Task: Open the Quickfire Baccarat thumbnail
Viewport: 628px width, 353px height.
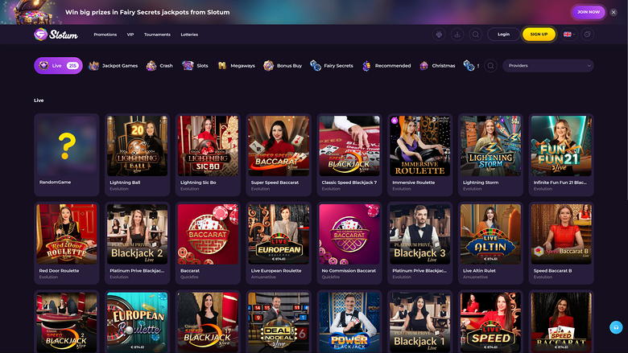Action: (x=208, y=234)
